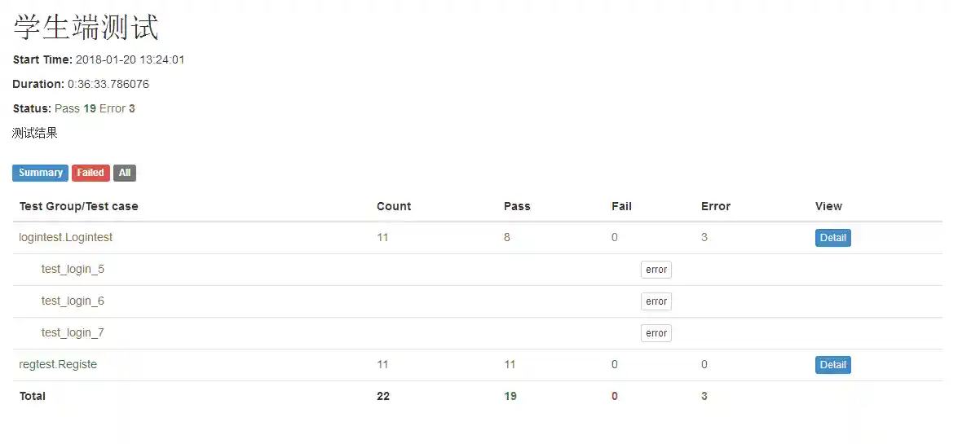Image resolution: width=958 pixels, height=444 pixels.
Task: Click the test_login_7 test case name
Action: [x=73, y=333]
